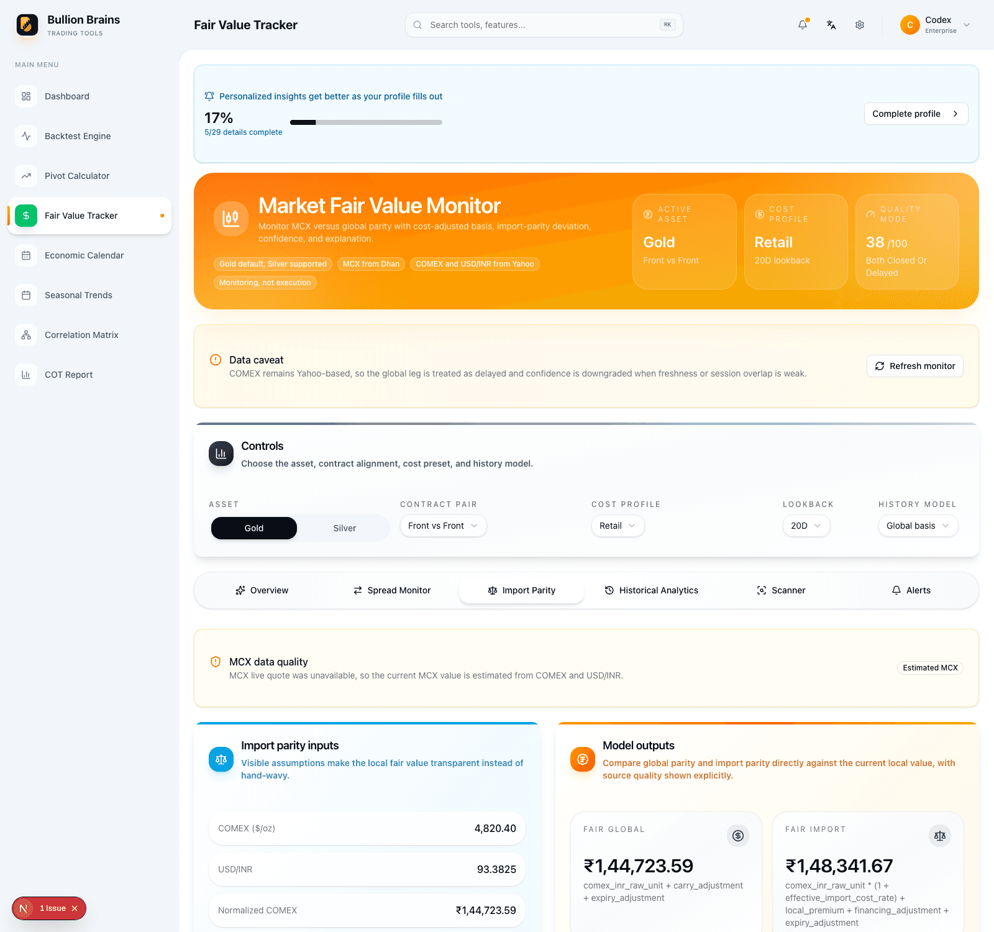Expand the Lookback 20D selector
994x932 pixels.
click(x=806, y=526)
